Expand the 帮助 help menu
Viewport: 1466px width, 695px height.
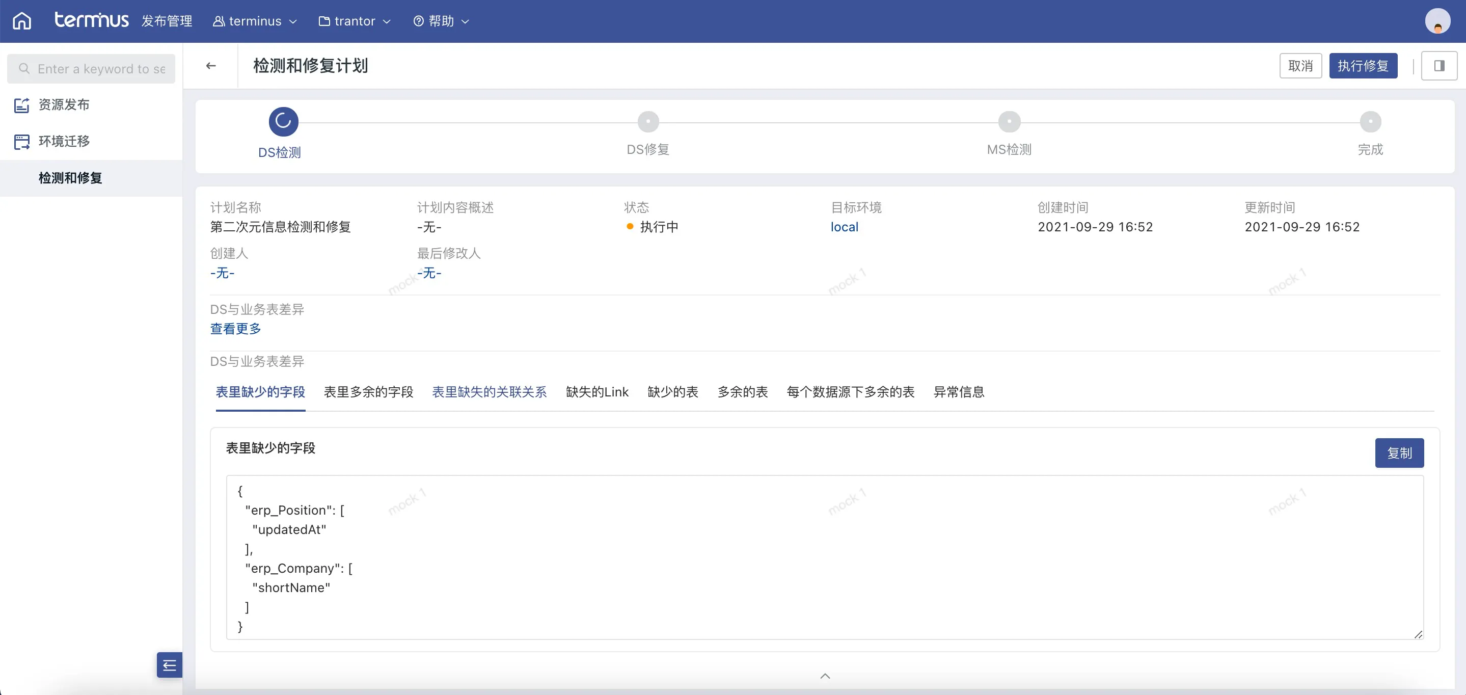tap(441, 21)
